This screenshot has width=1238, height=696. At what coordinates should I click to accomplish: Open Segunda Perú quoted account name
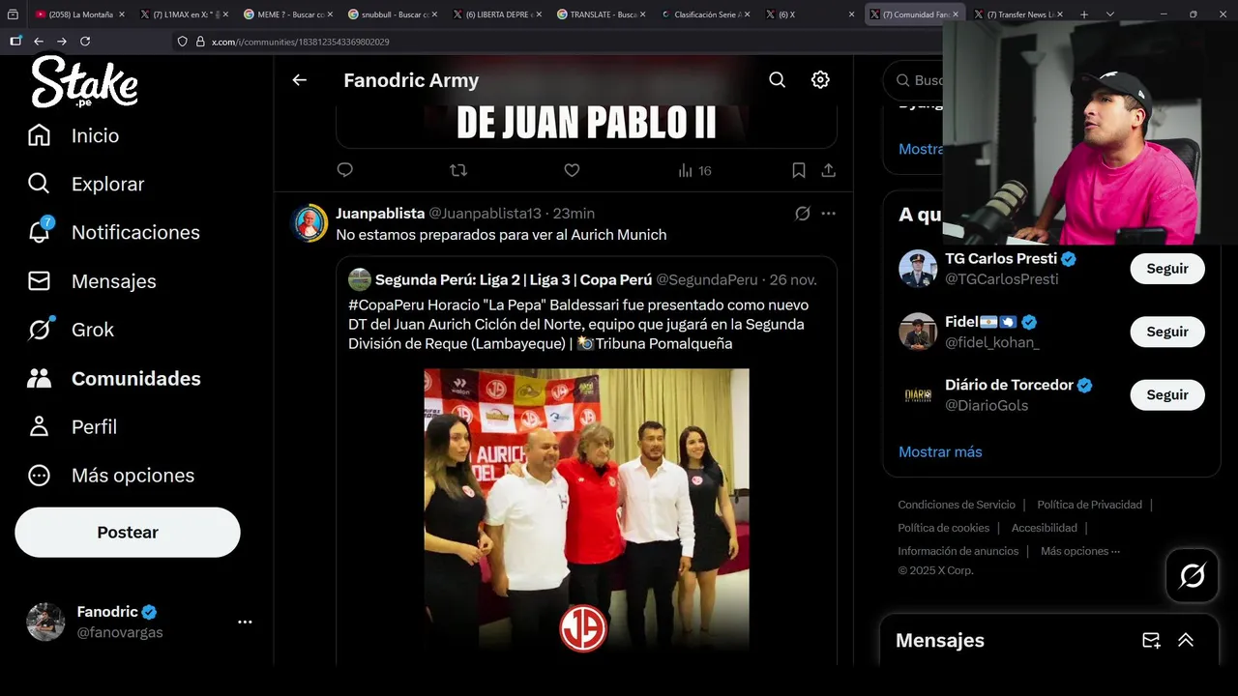(513, 279)
